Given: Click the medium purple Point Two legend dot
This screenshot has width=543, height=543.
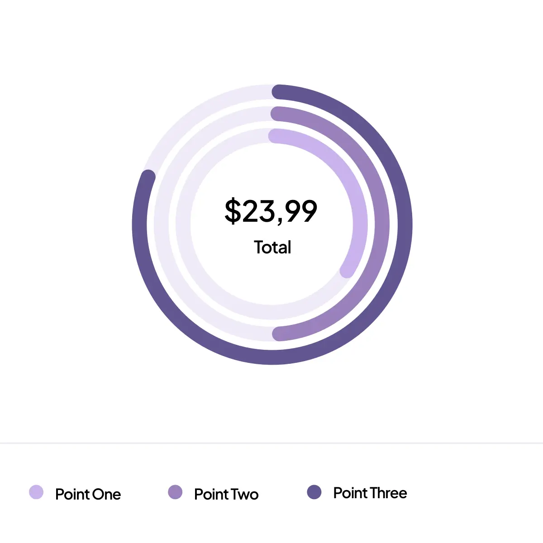Looking at the screenshot, I should tap(175, 492).
